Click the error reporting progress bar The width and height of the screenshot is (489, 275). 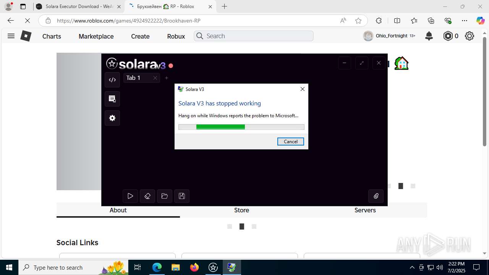(241, 127)
